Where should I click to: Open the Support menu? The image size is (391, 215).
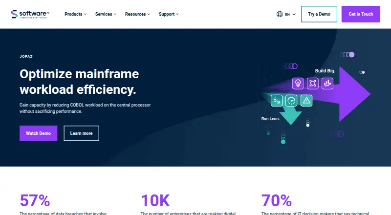coord(169,14)
